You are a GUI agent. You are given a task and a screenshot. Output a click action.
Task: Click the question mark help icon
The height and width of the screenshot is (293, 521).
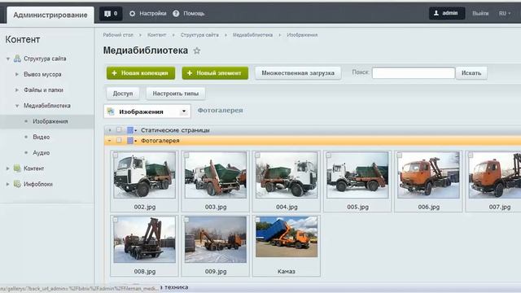tap(176, 14)
